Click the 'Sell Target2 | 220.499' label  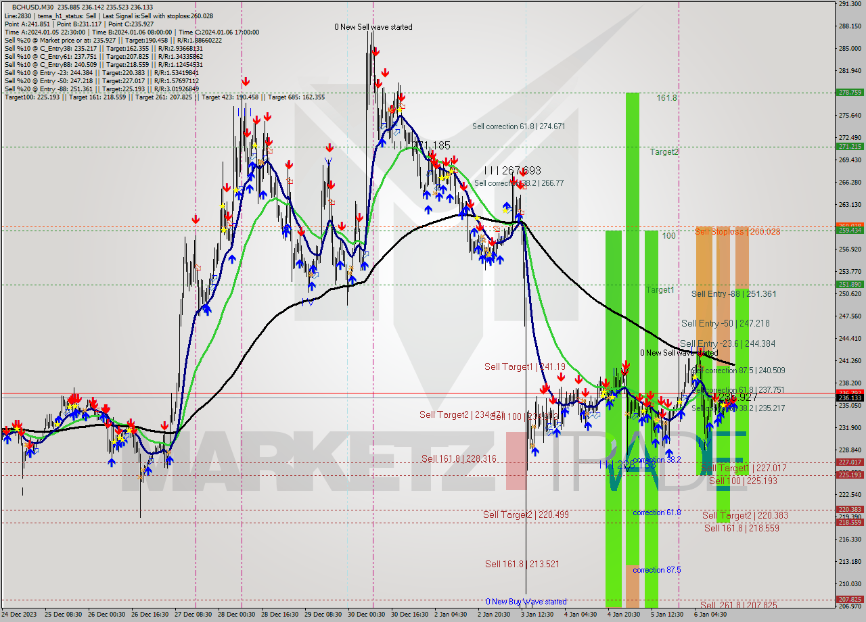[x=526, y=515]
